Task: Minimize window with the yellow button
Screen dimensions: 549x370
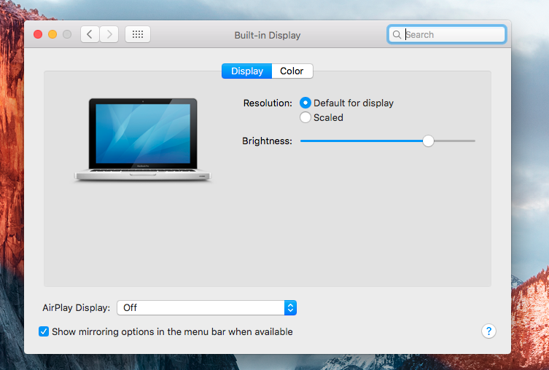Action: tap(52, 34)
